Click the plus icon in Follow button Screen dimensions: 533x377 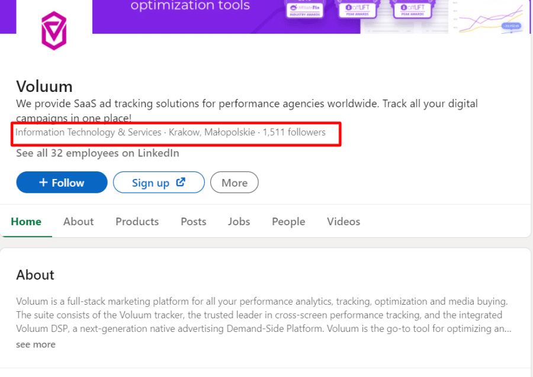point(43,183)
